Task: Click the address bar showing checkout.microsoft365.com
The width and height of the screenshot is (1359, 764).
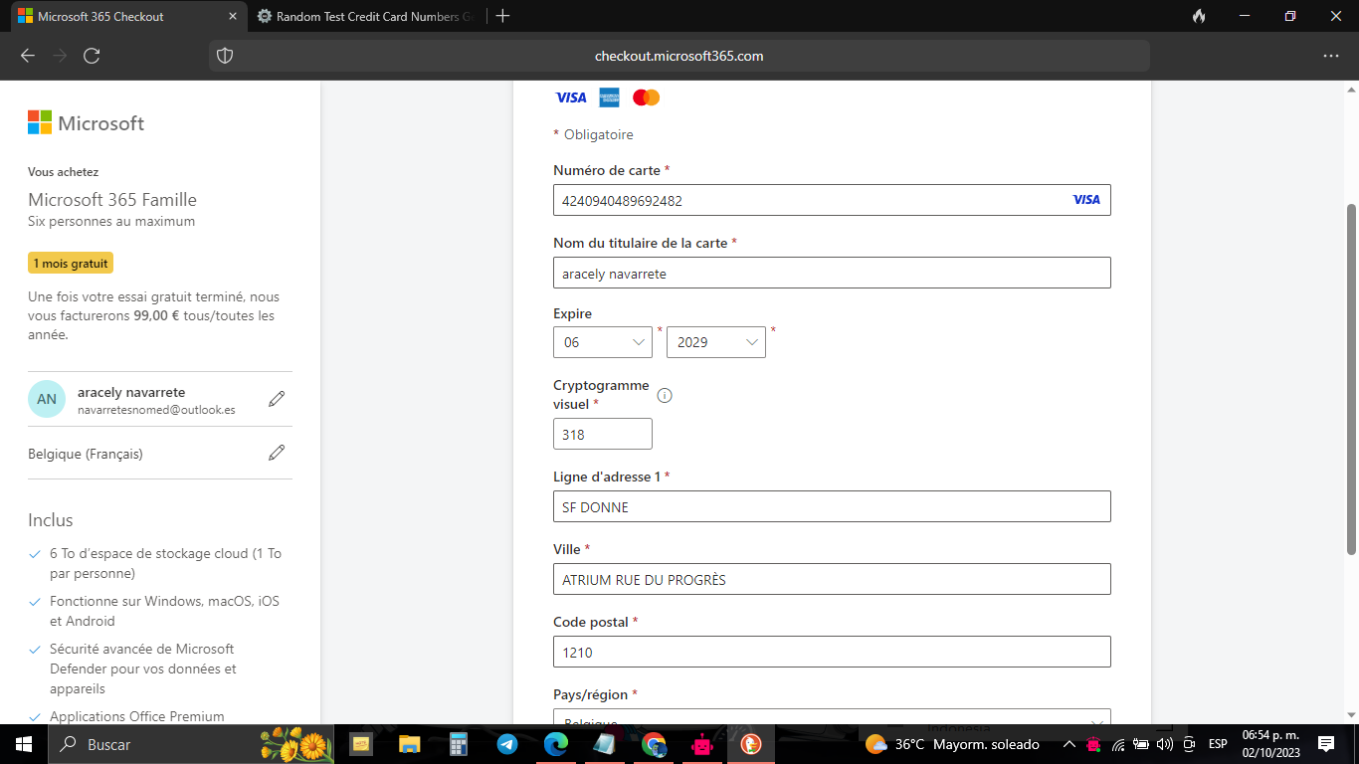Action: pyautogui.click(x=679, y=56)
